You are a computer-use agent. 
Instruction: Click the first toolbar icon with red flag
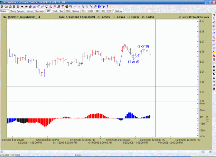tap(2, 7)
